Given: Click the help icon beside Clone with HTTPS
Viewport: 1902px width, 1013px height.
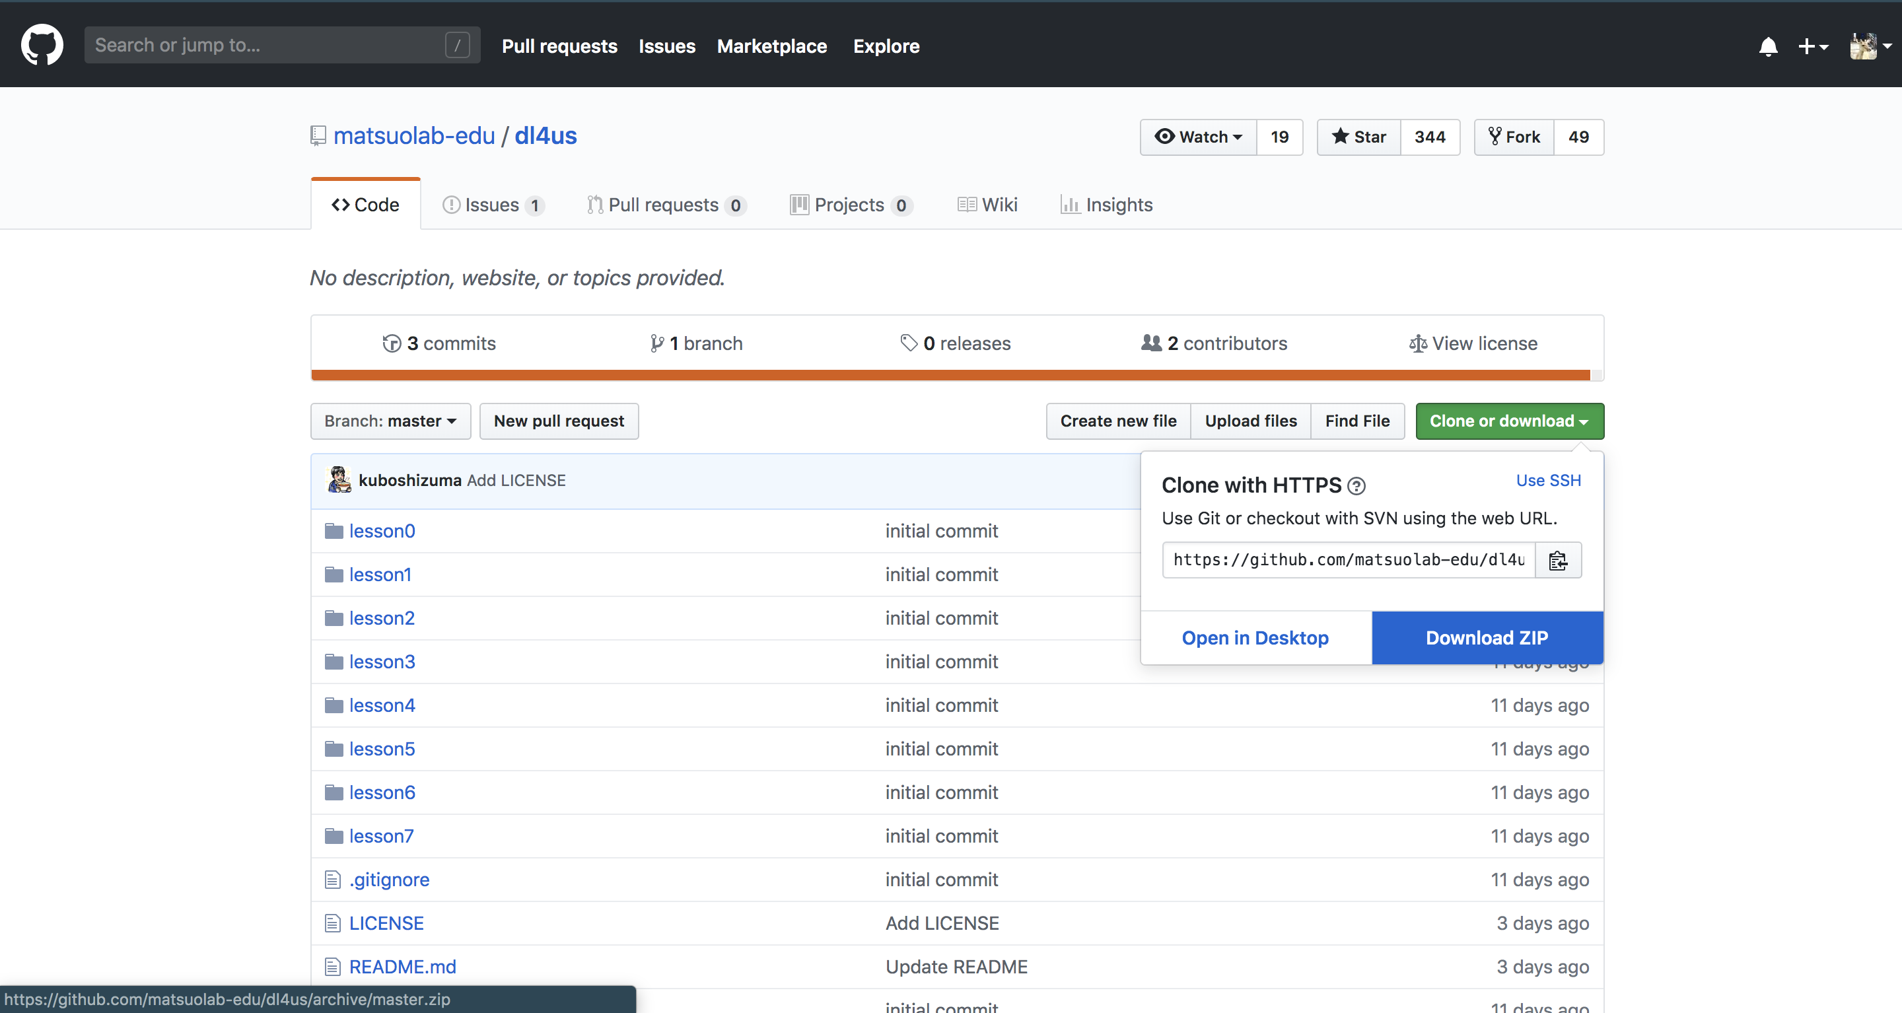Looking at the screenshot, I should (x=1356, y=486).
